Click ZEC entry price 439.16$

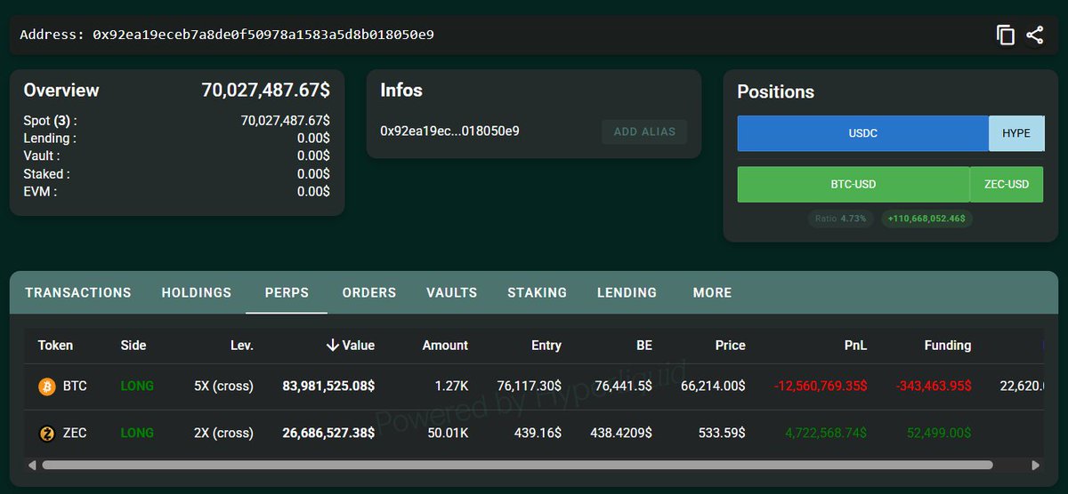(538, 434)
